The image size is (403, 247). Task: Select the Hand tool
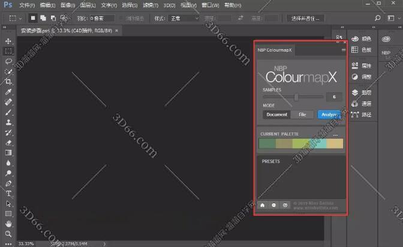(x=8, y=224)
